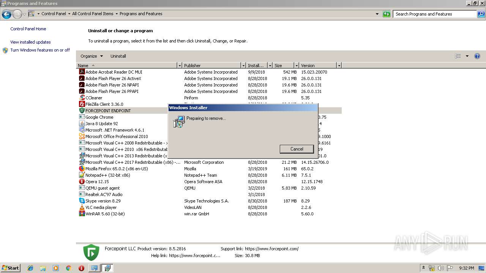Open Internet Explorer from the taskbar
This screenshot has height=273, width=486.
30,268
